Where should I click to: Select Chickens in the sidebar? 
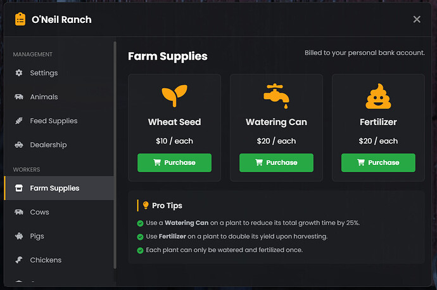[x=46, y=260]
